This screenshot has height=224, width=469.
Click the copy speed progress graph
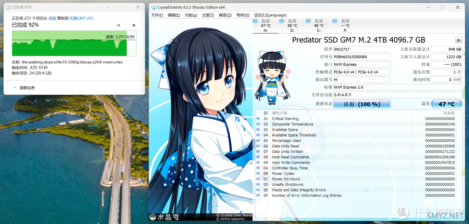(74, 43)
